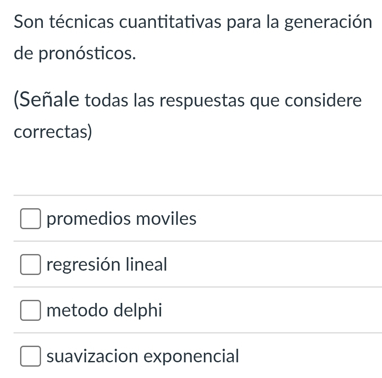Image resolution: width=382 pixels, height=378 pixels.
Task: Click the 'regresión lineal' answer label
Action: point(107,265)
